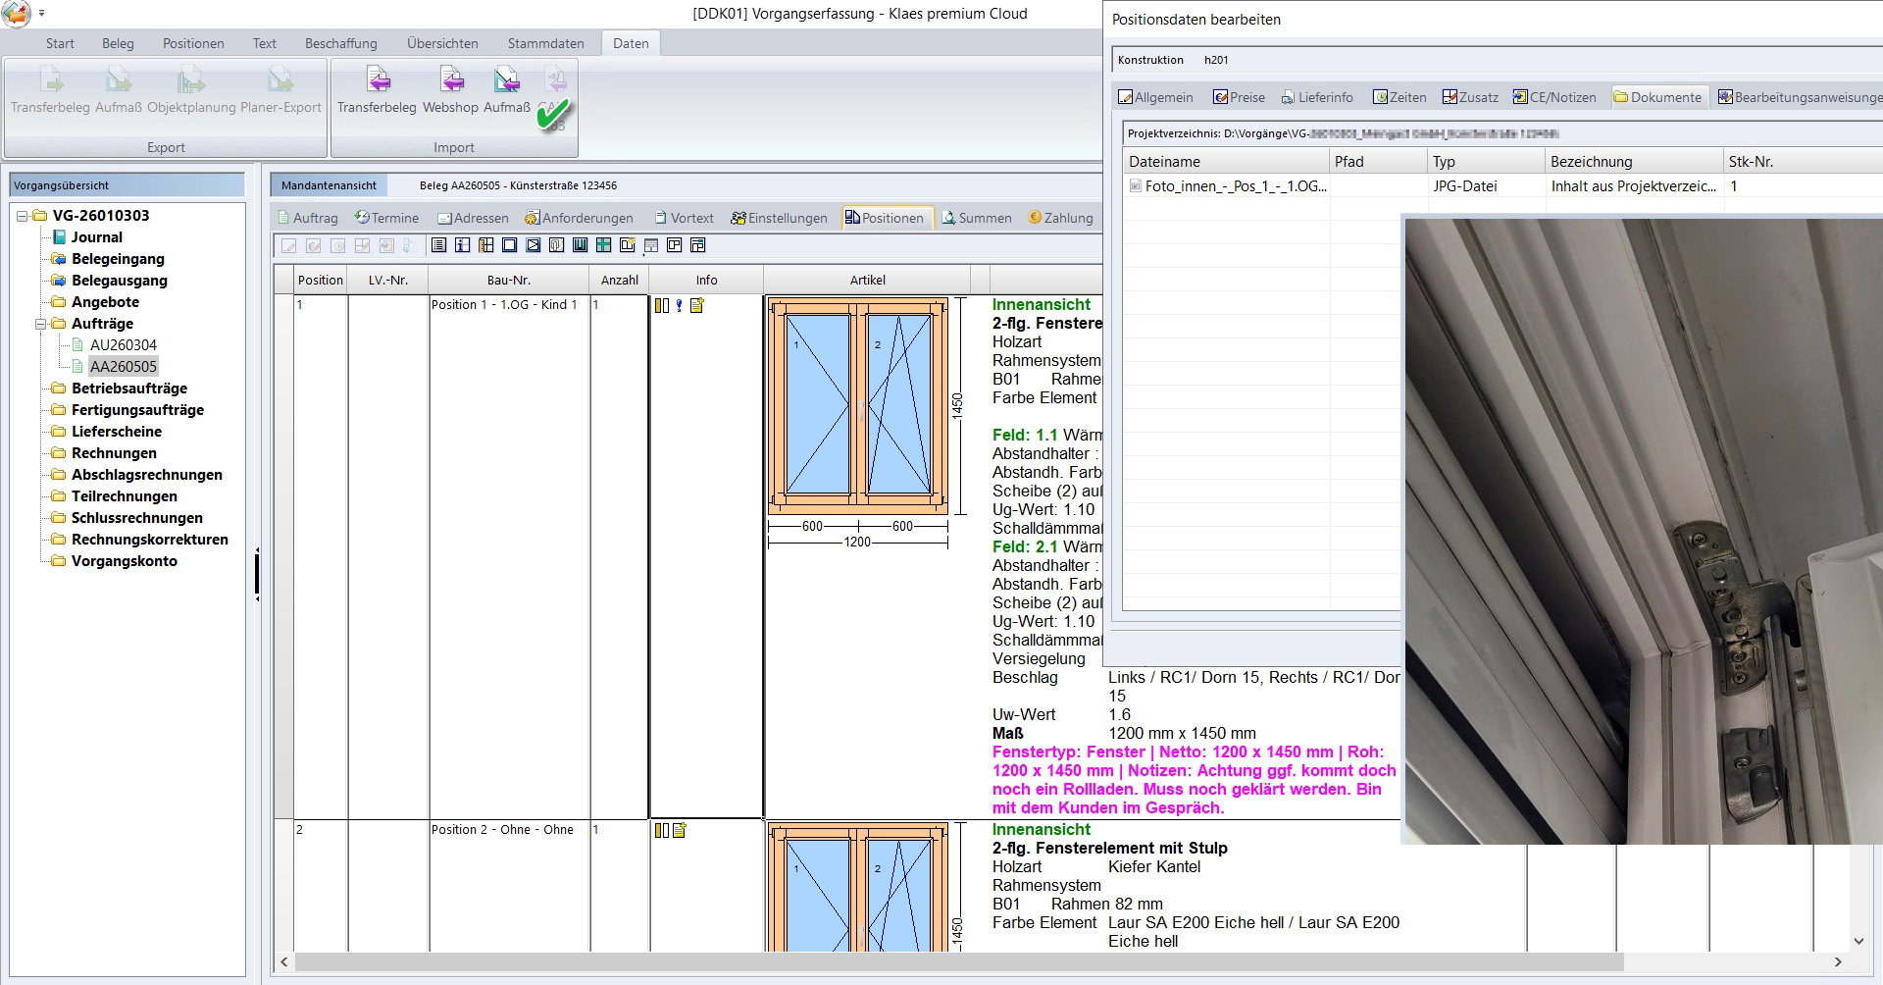Click the green grid icon in positions toolbar
This screenshot has width=1883, height=985.
click(603, 245)
